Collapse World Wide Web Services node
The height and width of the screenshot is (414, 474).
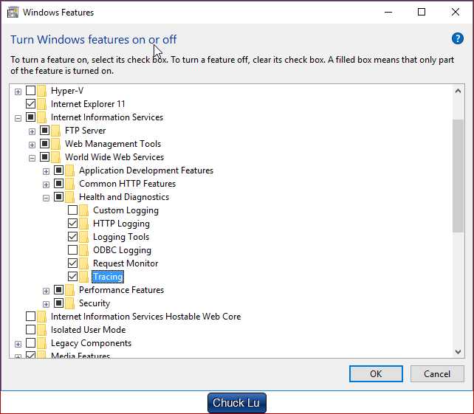coord(32,158)
